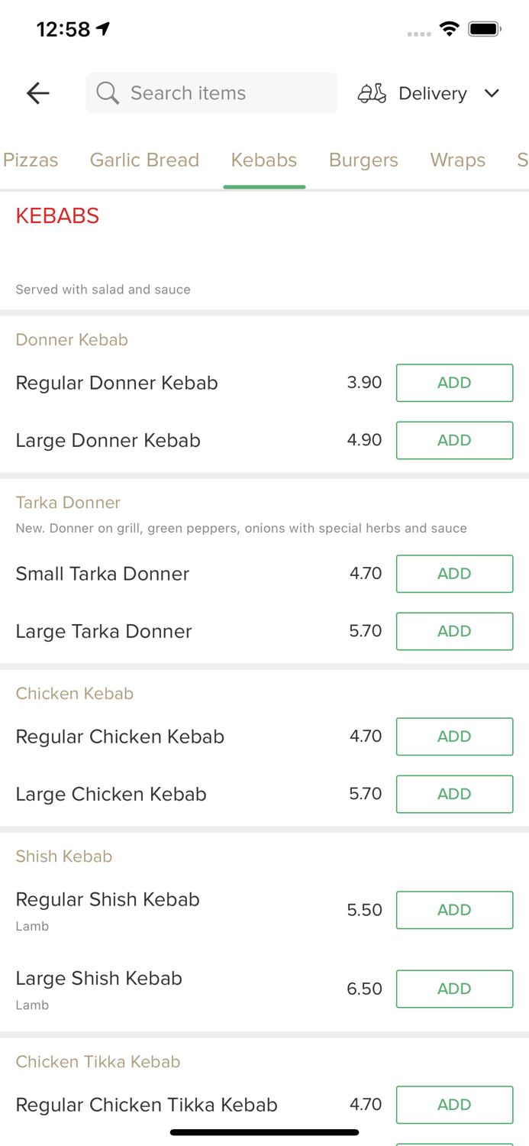This screenshot has height=1146, width=529.
Task: Click the Wi-Fi icon in status bar
Action: (449, 28)
